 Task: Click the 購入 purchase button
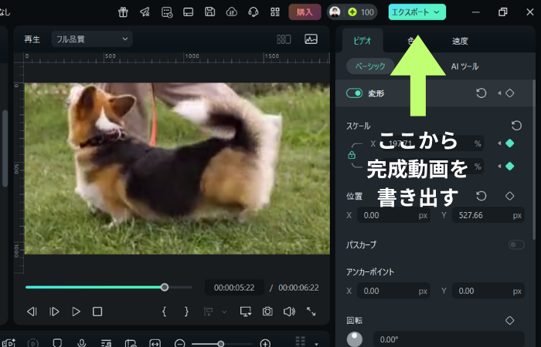click(305, 12)
